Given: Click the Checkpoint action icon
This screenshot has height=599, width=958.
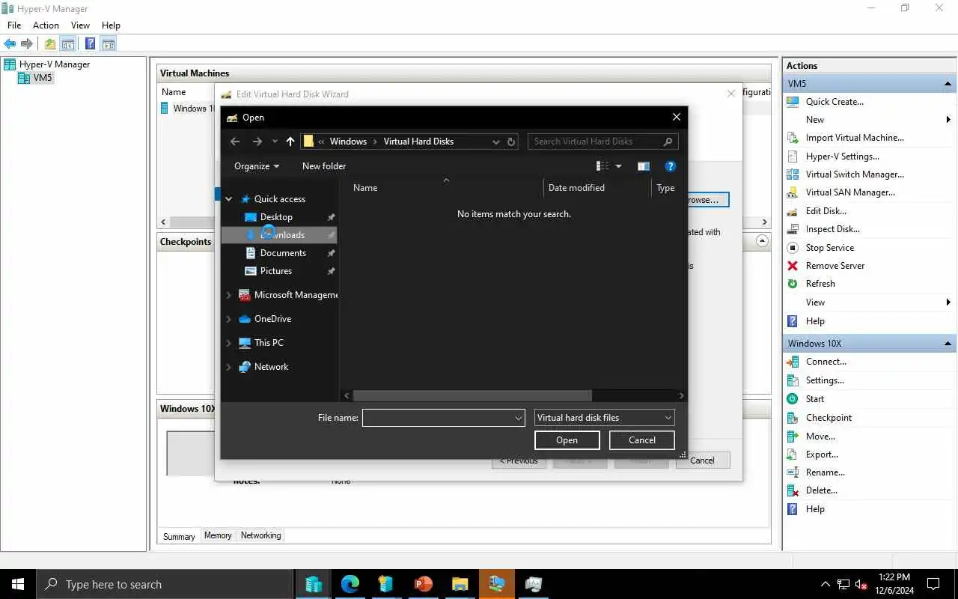Looking at the screenshot, I should 793,418.
